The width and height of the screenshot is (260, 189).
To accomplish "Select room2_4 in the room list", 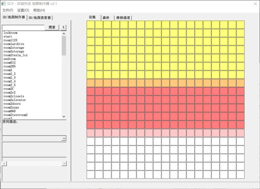I will coord(9,81).
